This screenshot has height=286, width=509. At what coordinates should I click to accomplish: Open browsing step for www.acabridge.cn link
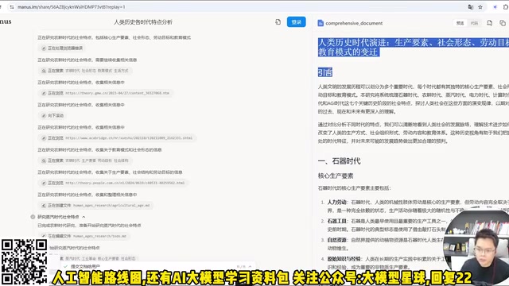click(x=117, y=137)
